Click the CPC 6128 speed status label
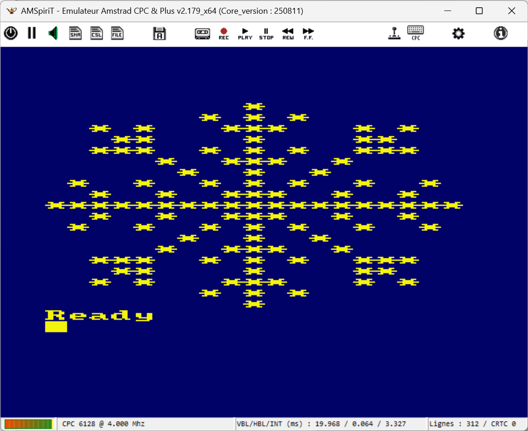 (103, 424)
